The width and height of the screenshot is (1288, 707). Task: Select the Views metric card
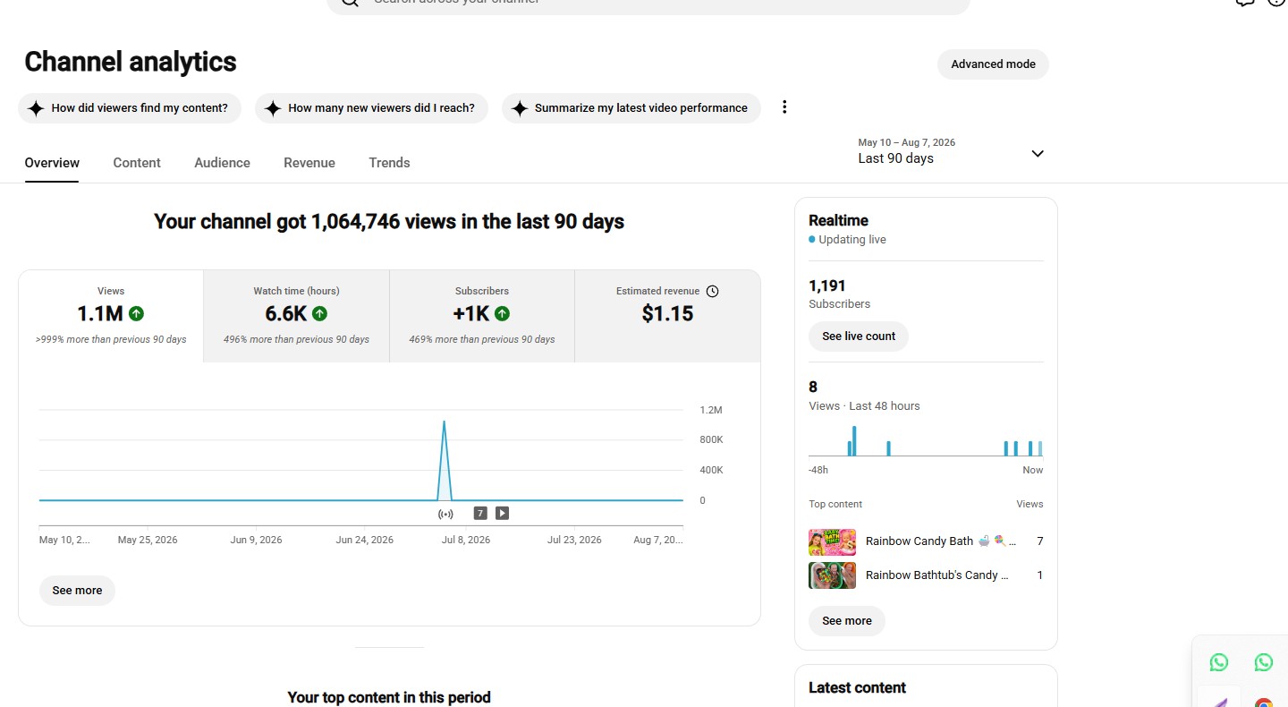(111, 316)
